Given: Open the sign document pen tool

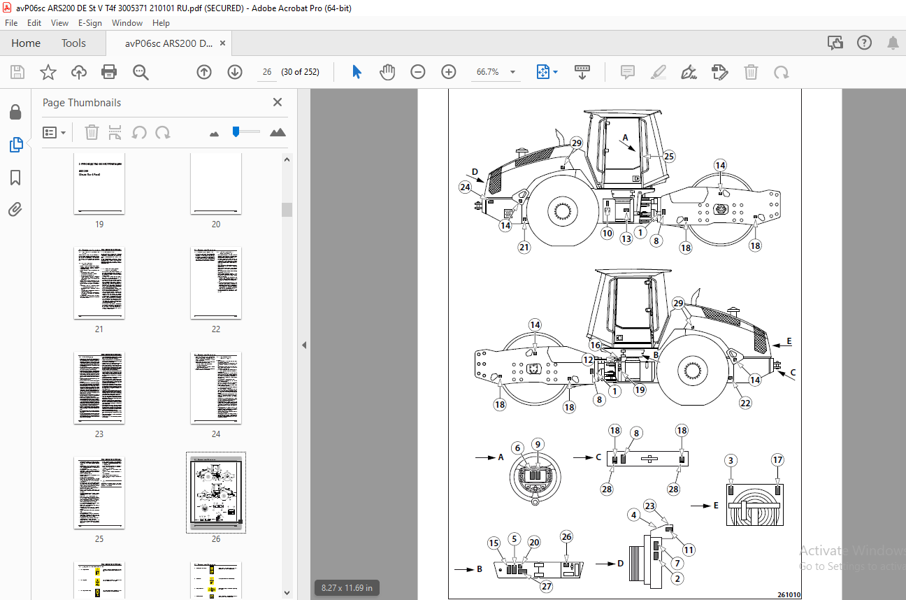Looking at the screenshot, I should click(689, 72).
